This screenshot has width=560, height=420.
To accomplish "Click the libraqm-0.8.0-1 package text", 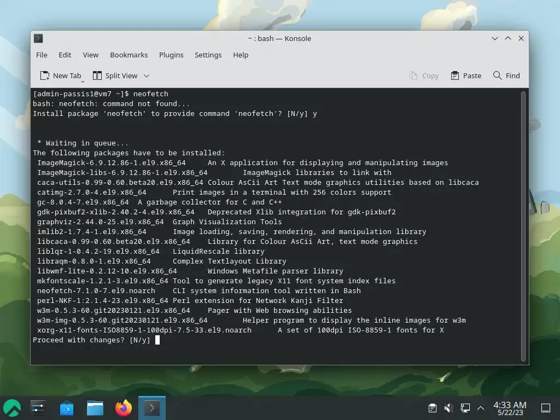I will point(94,261).
